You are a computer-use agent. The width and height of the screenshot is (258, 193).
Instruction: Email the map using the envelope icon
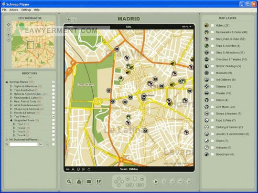tap(89, 182)
